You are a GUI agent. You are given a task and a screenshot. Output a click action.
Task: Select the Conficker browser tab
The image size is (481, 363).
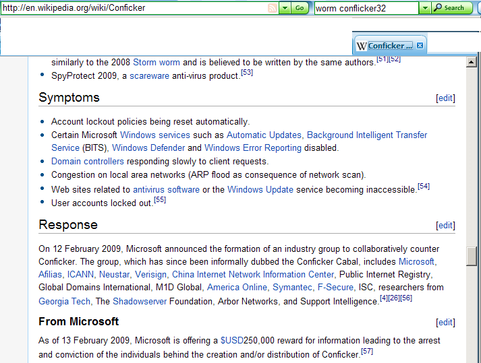pos(389,46)
